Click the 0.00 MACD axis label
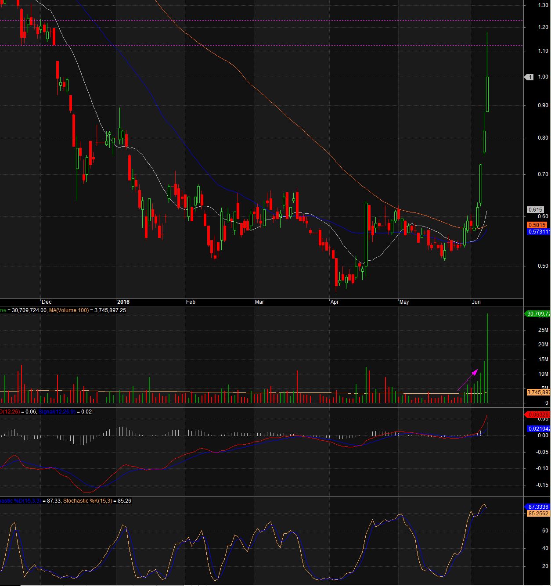 click(x=543, y=435)
